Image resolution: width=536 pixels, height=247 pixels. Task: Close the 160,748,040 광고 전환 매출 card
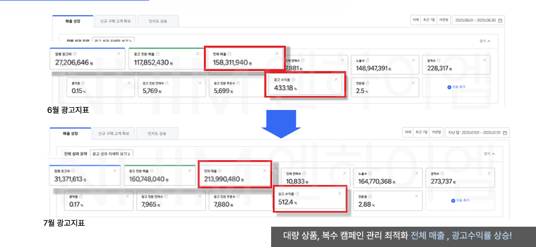click(x=190, y=170)
